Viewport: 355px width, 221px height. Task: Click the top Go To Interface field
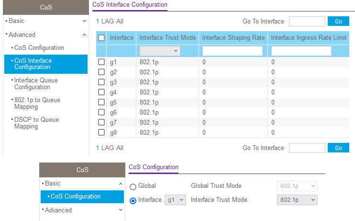click(x=307, y=22)
